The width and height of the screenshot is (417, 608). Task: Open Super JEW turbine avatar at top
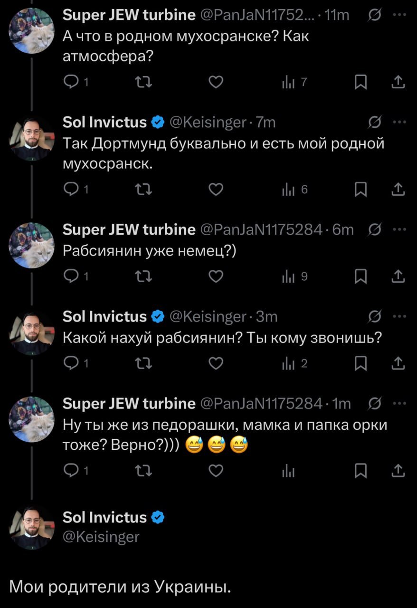coord(31,31)
